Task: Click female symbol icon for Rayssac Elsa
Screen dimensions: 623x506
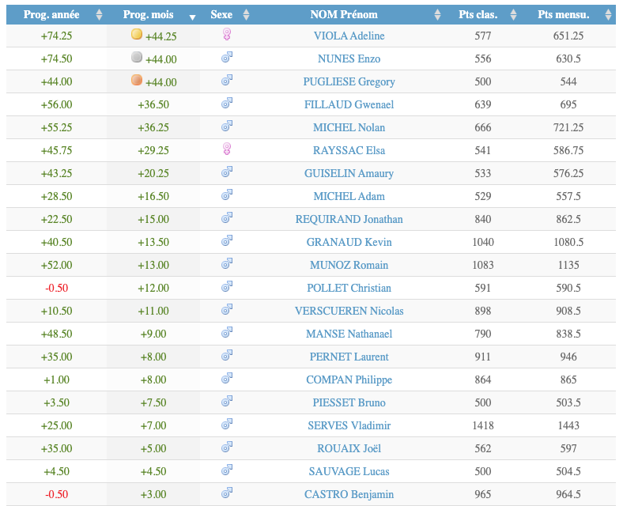Action: pyautogui.click(x=227, y=149)
